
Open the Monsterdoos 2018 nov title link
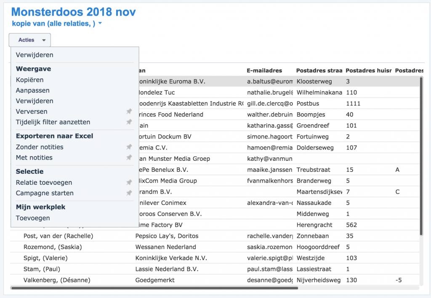coord(74,12)
